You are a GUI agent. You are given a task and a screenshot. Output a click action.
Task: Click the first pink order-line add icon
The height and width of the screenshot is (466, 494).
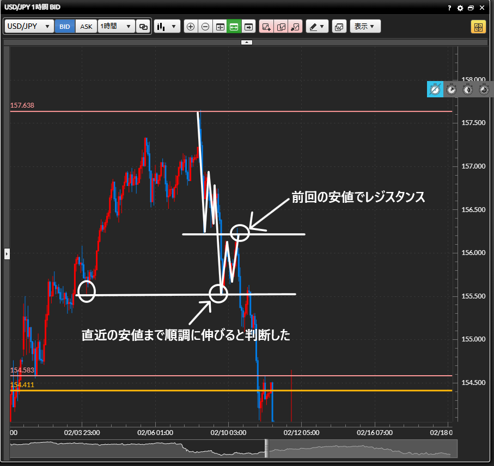[266, 27]
